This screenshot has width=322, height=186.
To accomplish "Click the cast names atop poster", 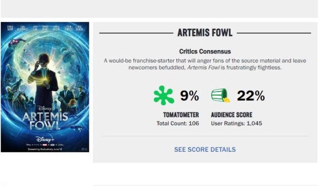I will point(45,28).
